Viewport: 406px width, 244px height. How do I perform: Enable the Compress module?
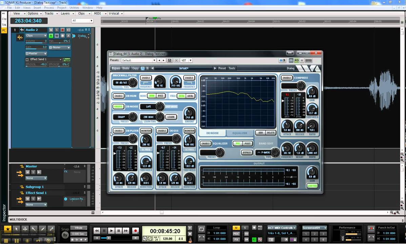(287, 78)
